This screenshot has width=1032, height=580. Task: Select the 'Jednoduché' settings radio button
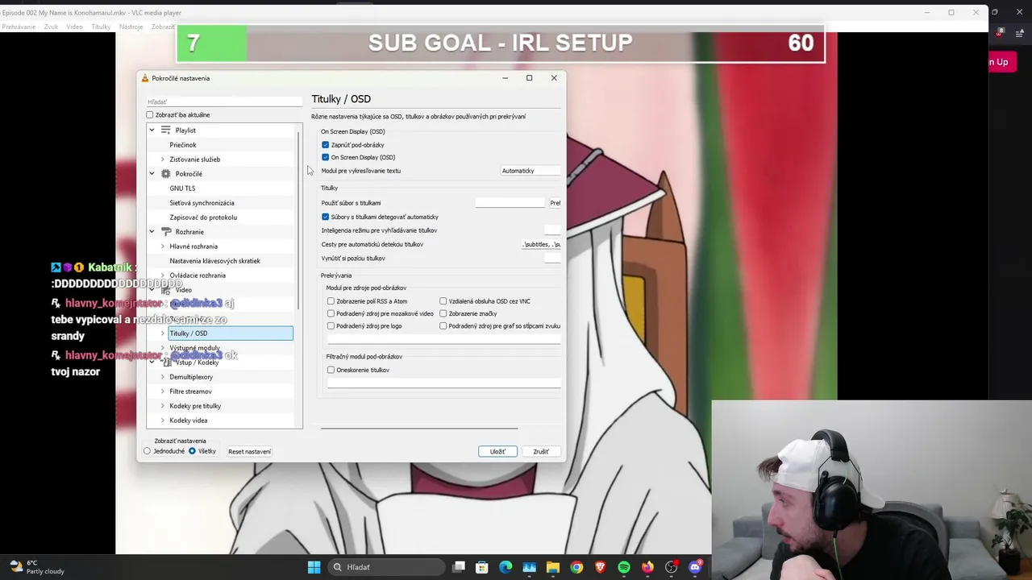coord(148,451)
